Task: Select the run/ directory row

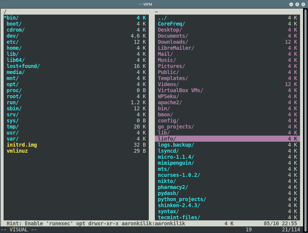Action: point(76,103)
